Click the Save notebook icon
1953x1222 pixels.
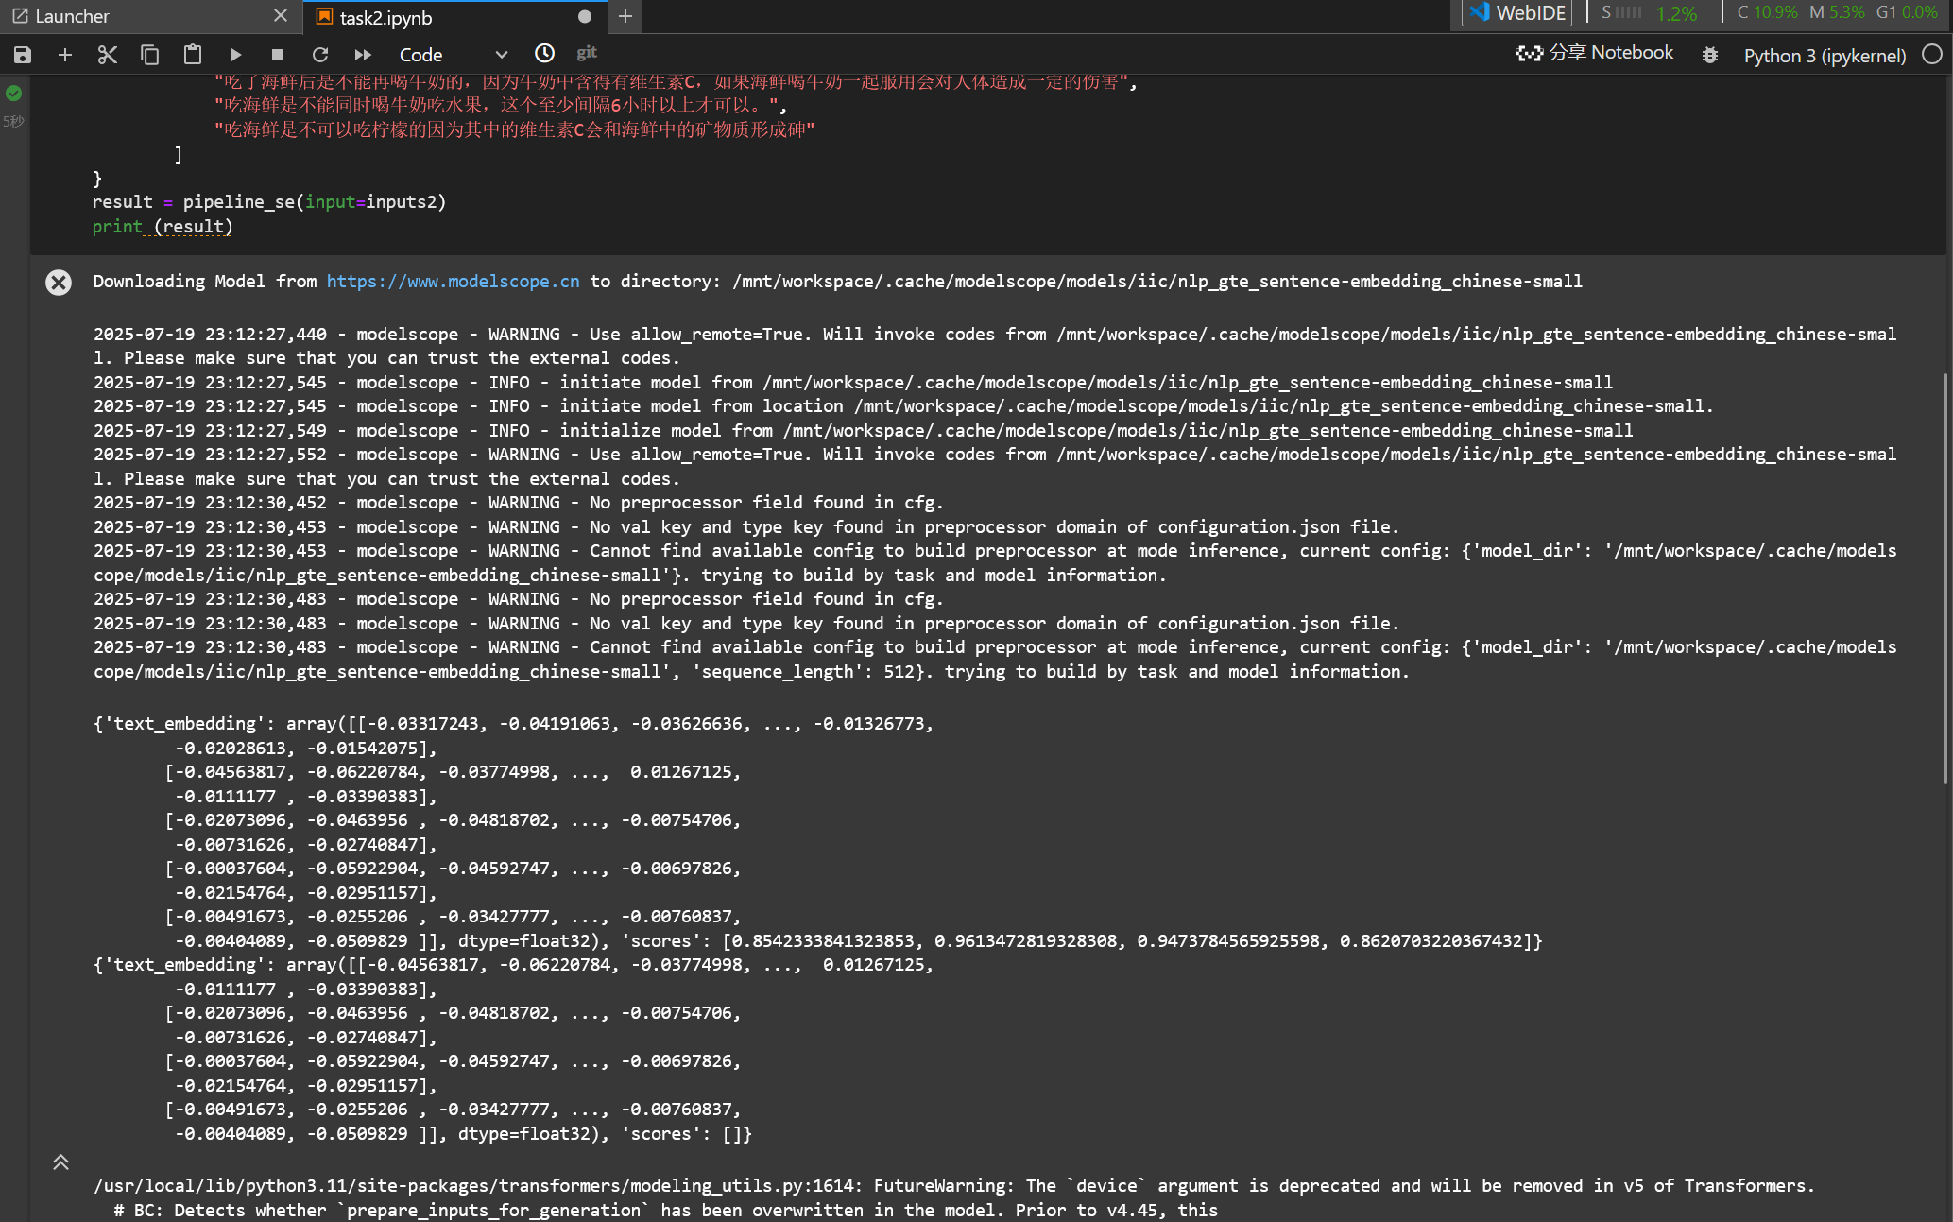click(23, 55)
